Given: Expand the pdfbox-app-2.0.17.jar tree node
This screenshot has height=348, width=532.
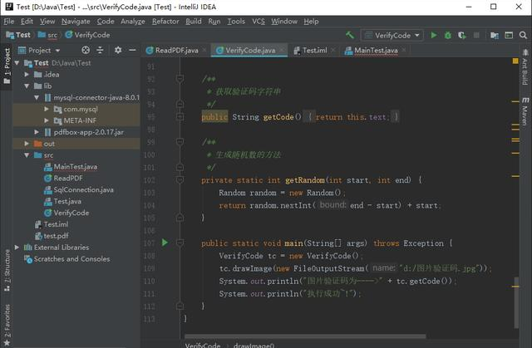Looking at the screenshot, I should click(37, 131).
